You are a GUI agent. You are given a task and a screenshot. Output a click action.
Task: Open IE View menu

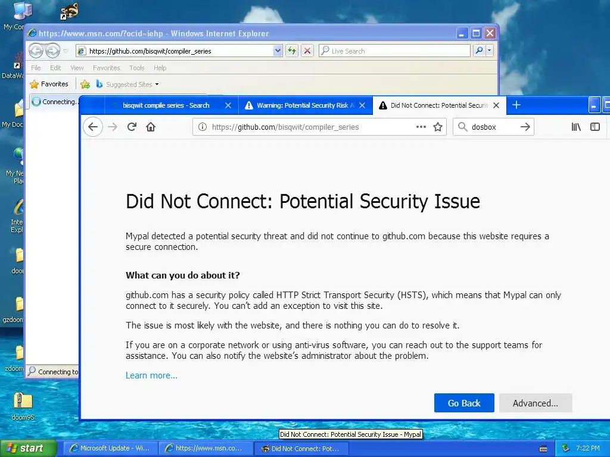77,68
